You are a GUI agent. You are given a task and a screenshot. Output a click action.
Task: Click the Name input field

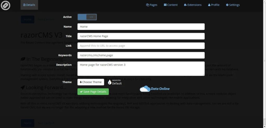pos(141,27)
